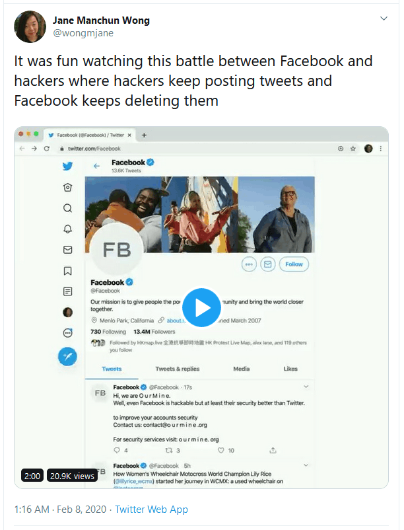Open the Explore search icon in sidebar
This screenshot has width=404, height=530.
pos(67,208)
